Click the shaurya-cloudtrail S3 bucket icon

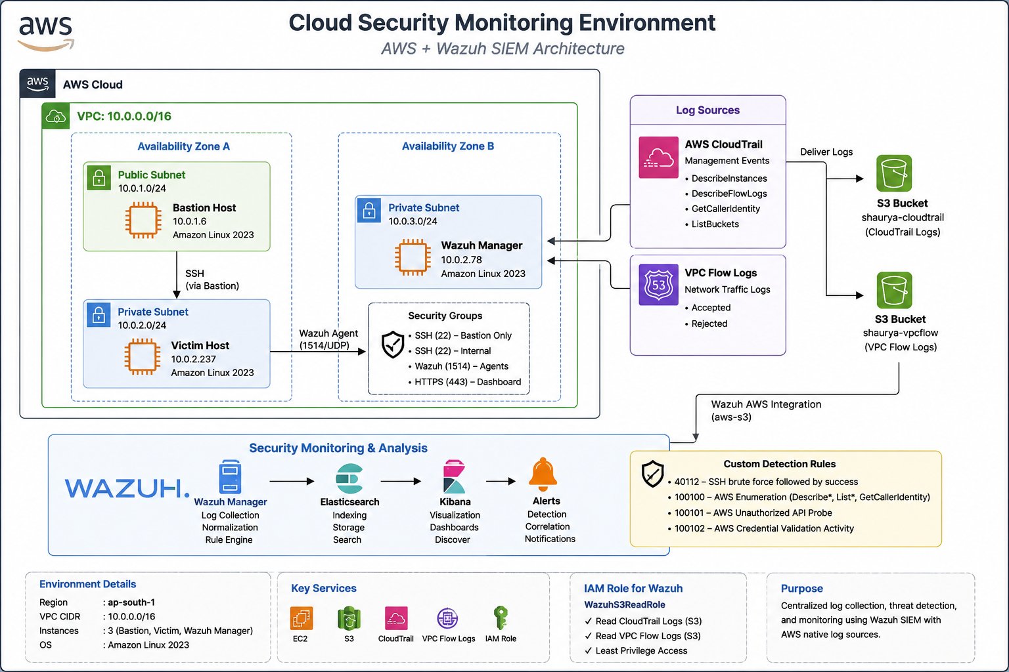pos(894,173)
